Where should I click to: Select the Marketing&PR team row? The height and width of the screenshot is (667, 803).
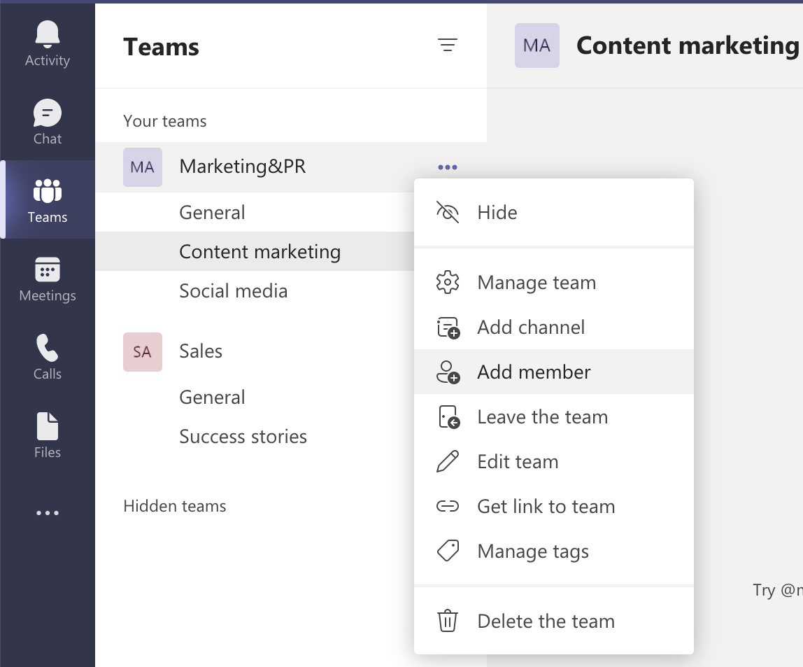(x=291, y=167)
